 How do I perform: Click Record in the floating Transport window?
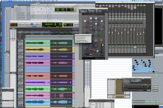[72, 6]
